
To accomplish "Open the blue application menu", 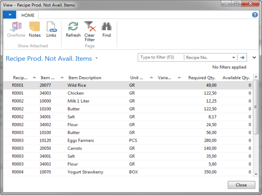I will click(9, 15).
